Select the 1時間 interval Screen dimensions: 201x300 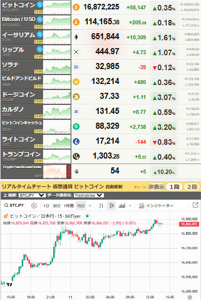[x=68, y=206]
